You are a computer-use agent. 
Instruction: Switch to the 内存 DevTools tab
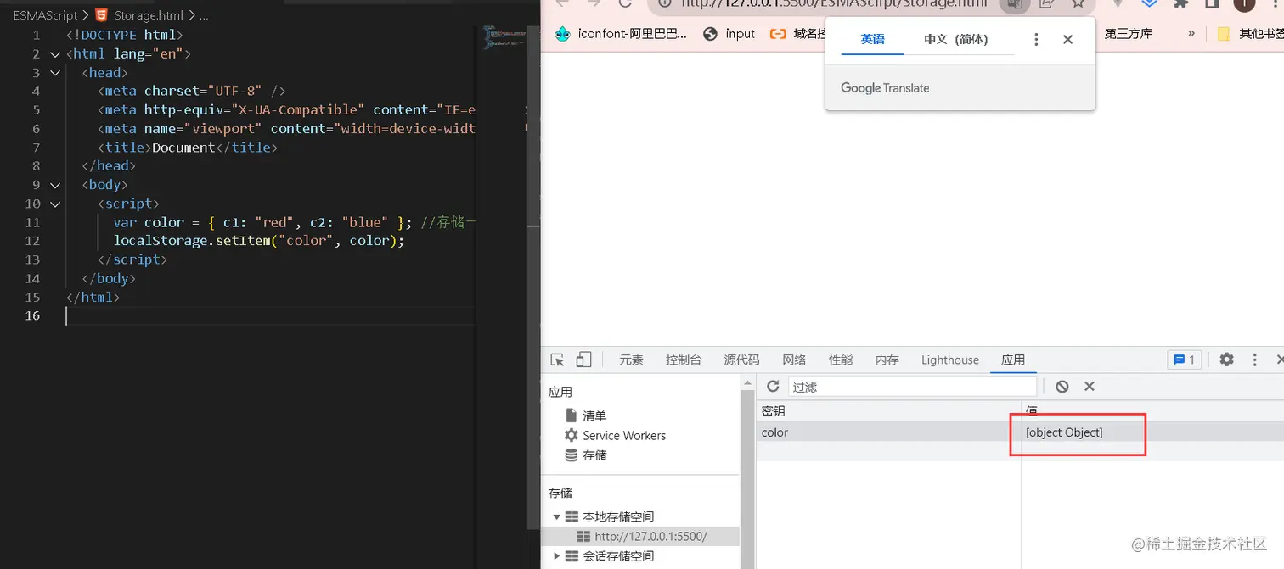coord(887,360)
